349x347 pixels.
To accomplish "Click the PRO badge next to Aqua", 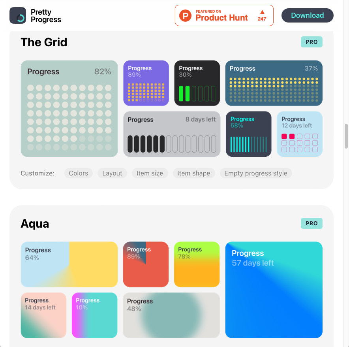I will (311, 223).
